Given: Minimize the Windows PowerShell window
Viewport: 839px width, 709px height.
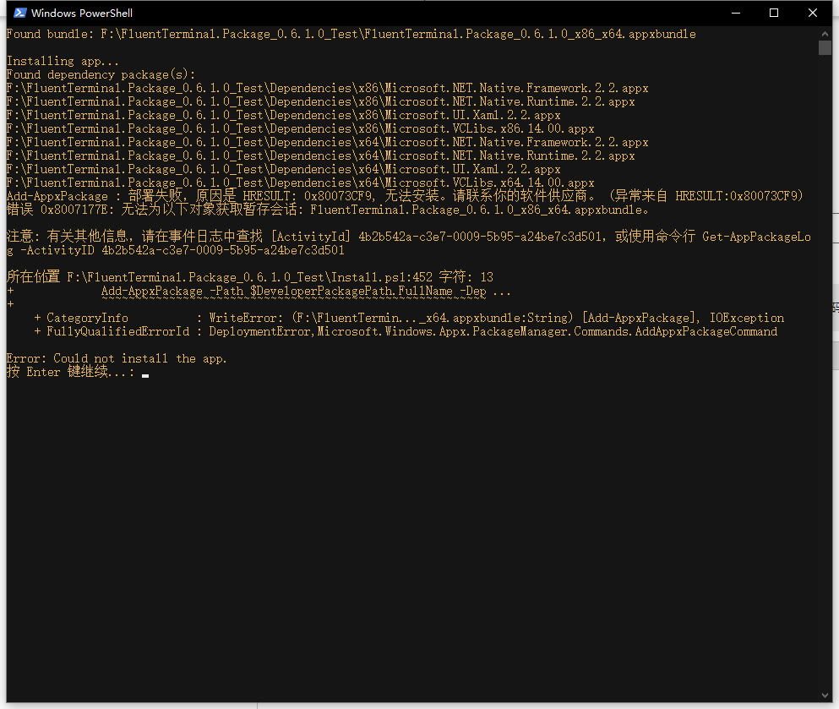Looking at the screenshot, I should click(x=736, y=13).
